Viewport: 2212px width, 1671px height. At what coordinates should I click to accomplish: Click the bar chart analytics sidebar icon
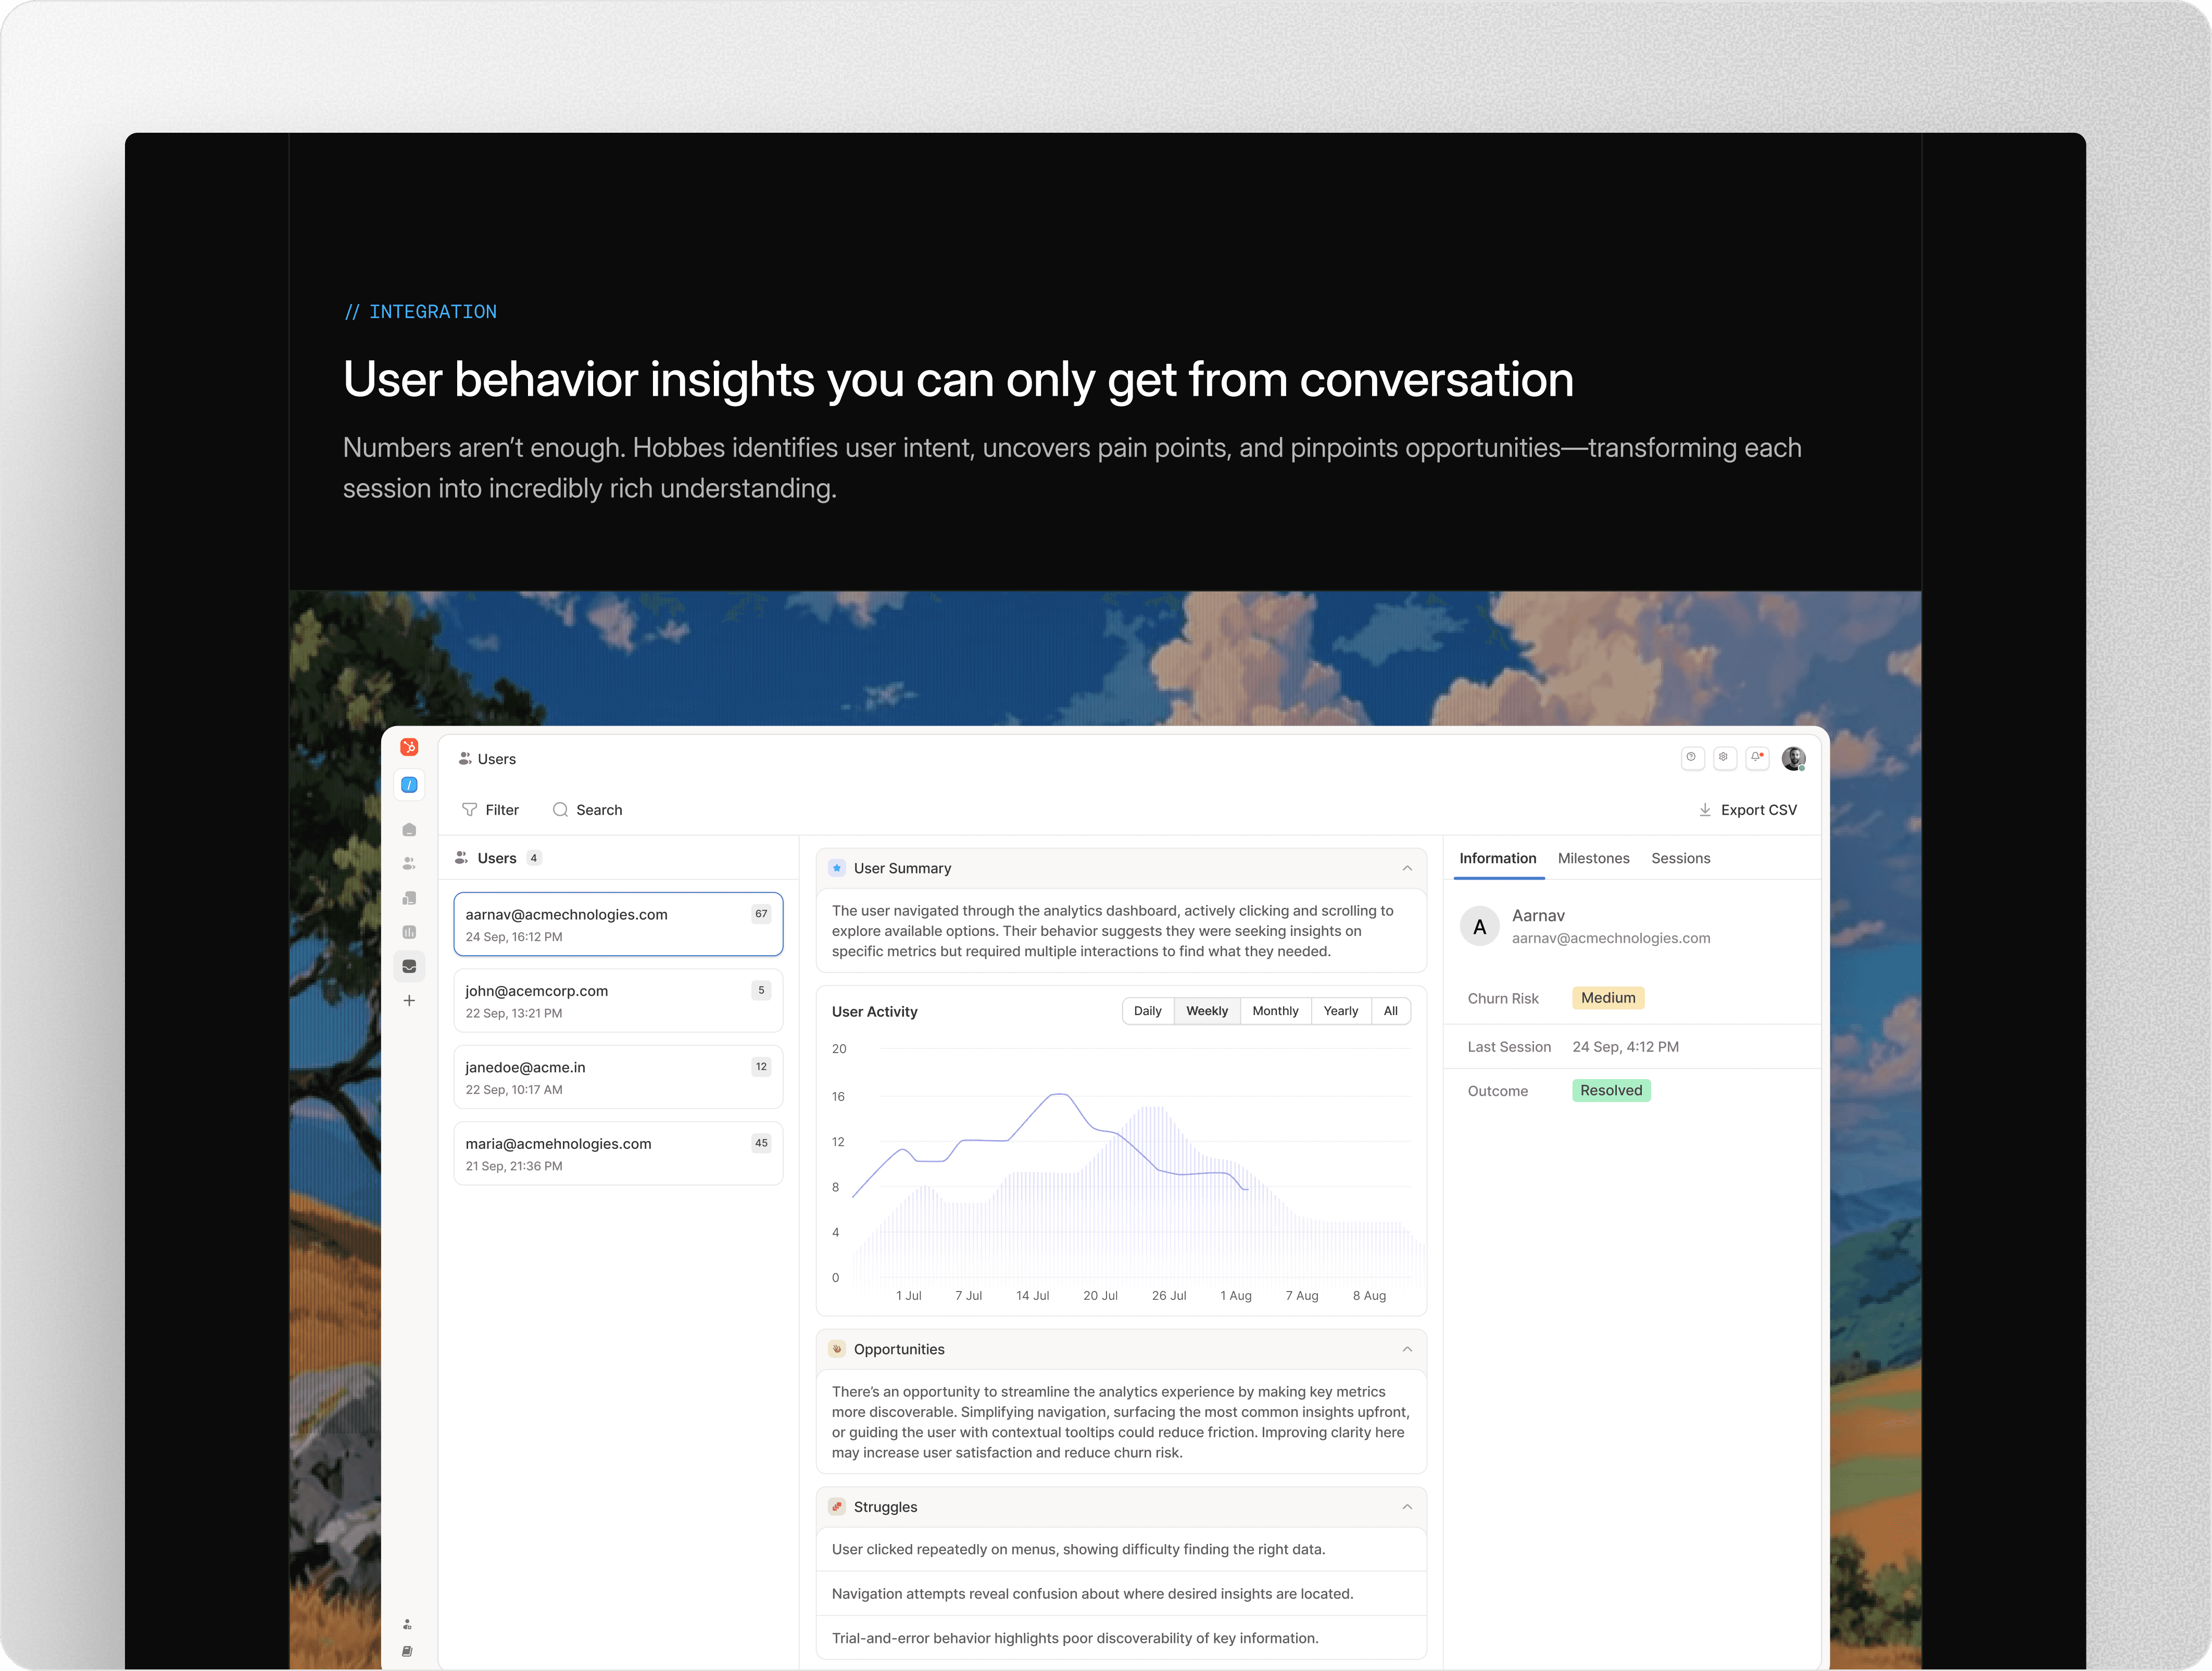pyautogui.click(x=409, y=932)
